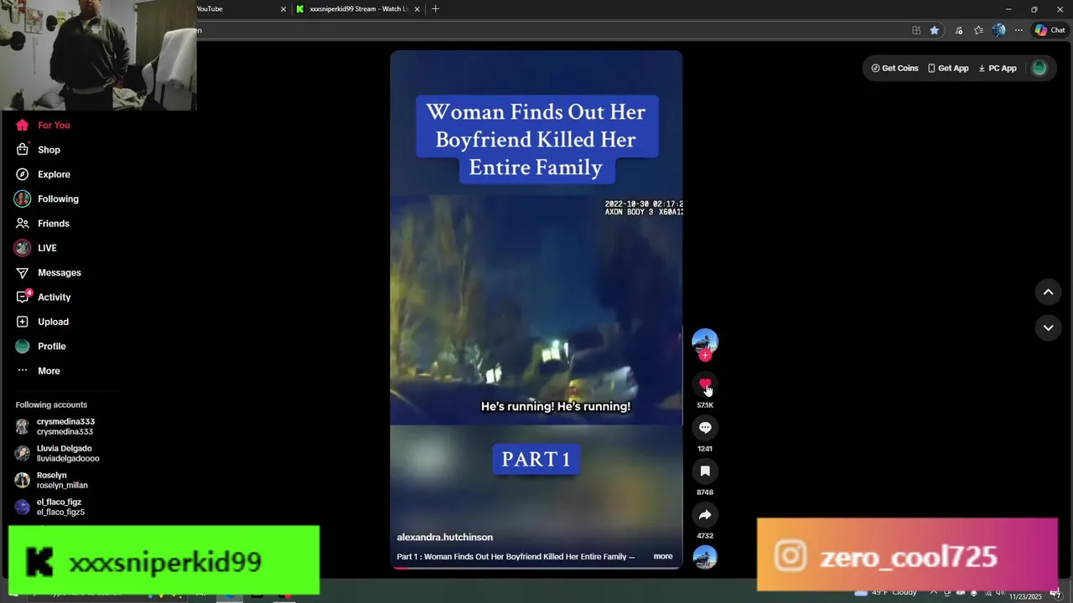This screenshot has height=603, width=1073.
Task: Open your Profile page
Action: coord(40,346)
